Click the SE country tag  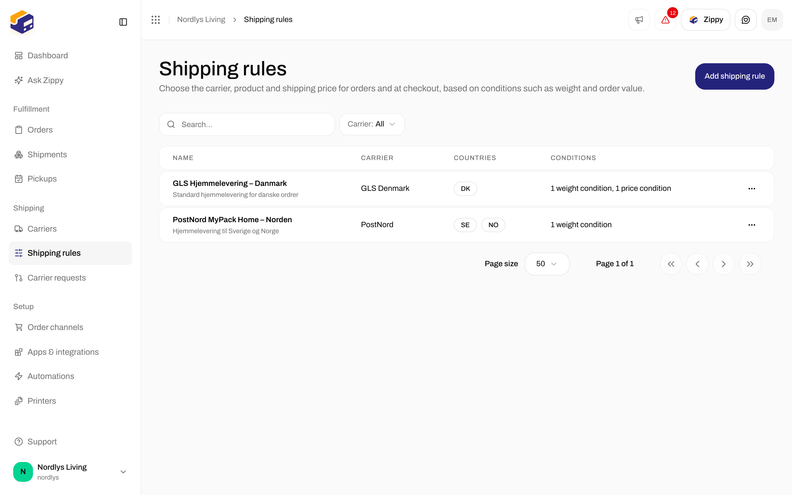coord(465,225)
